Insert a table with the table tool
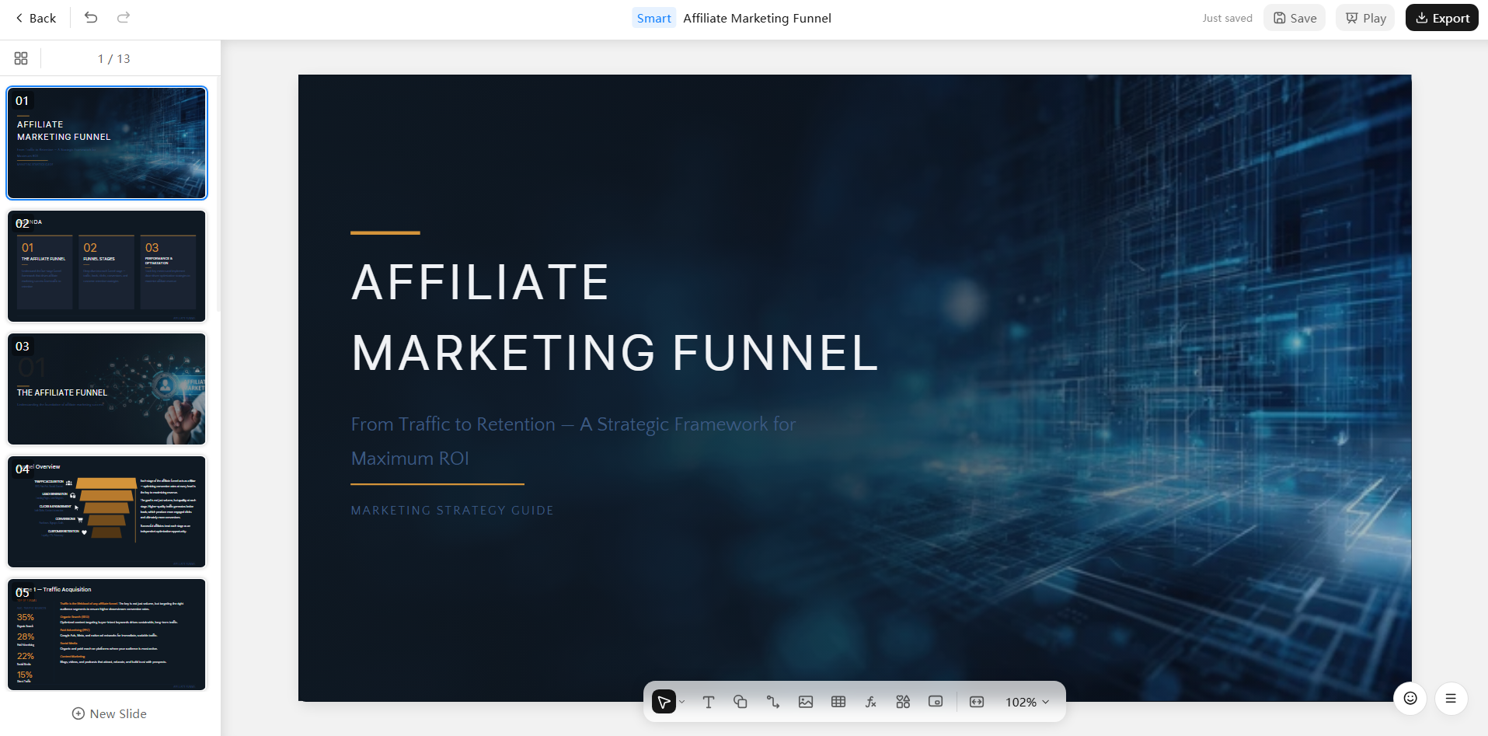This screenshot has width=1488, height=736. (x=838, y=702)
